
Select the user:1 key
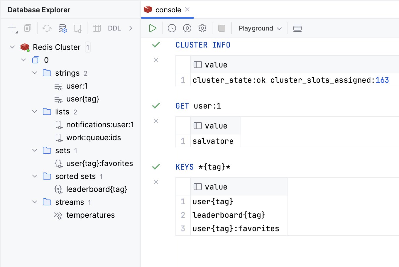76,86
